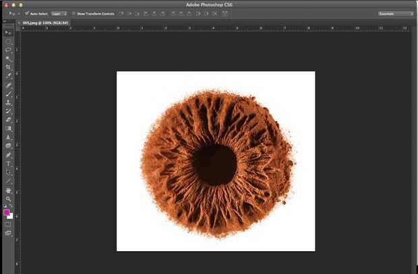The image size is (418, 274).
Task: Click the magenta foreground color swatch
Action: tap(7, 212)
